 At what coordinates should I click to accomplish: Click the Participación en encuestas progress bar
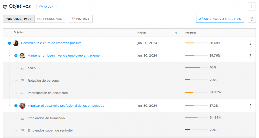coord(196,92)
